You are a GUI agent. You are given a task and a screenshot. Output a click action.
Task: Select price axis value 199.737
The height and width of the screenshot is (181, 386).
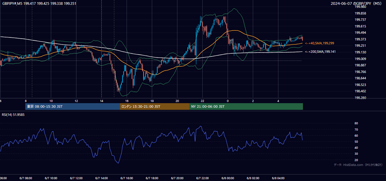point(360,20)
